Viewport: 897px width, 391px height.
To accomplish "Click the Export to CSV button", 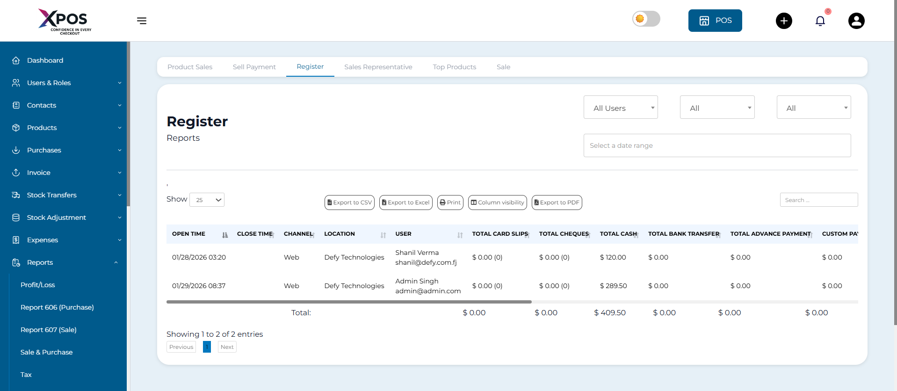I will point(349,203).
